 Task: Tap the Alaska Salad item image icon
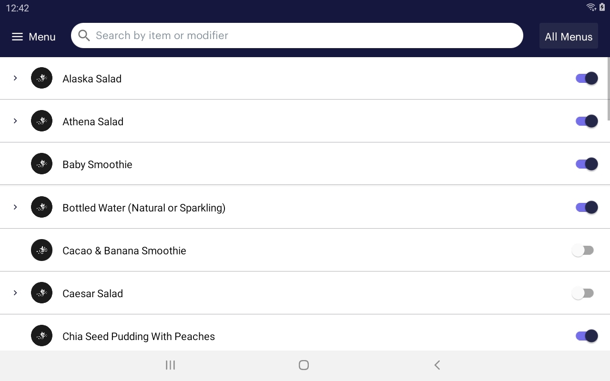41,78
